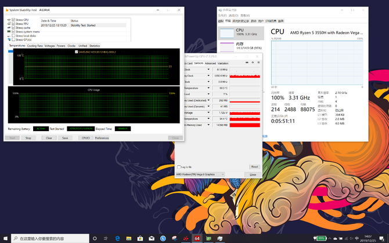The image size is (389, 243).
Task: Open Preferences in AIDA64
Action: 102,138
